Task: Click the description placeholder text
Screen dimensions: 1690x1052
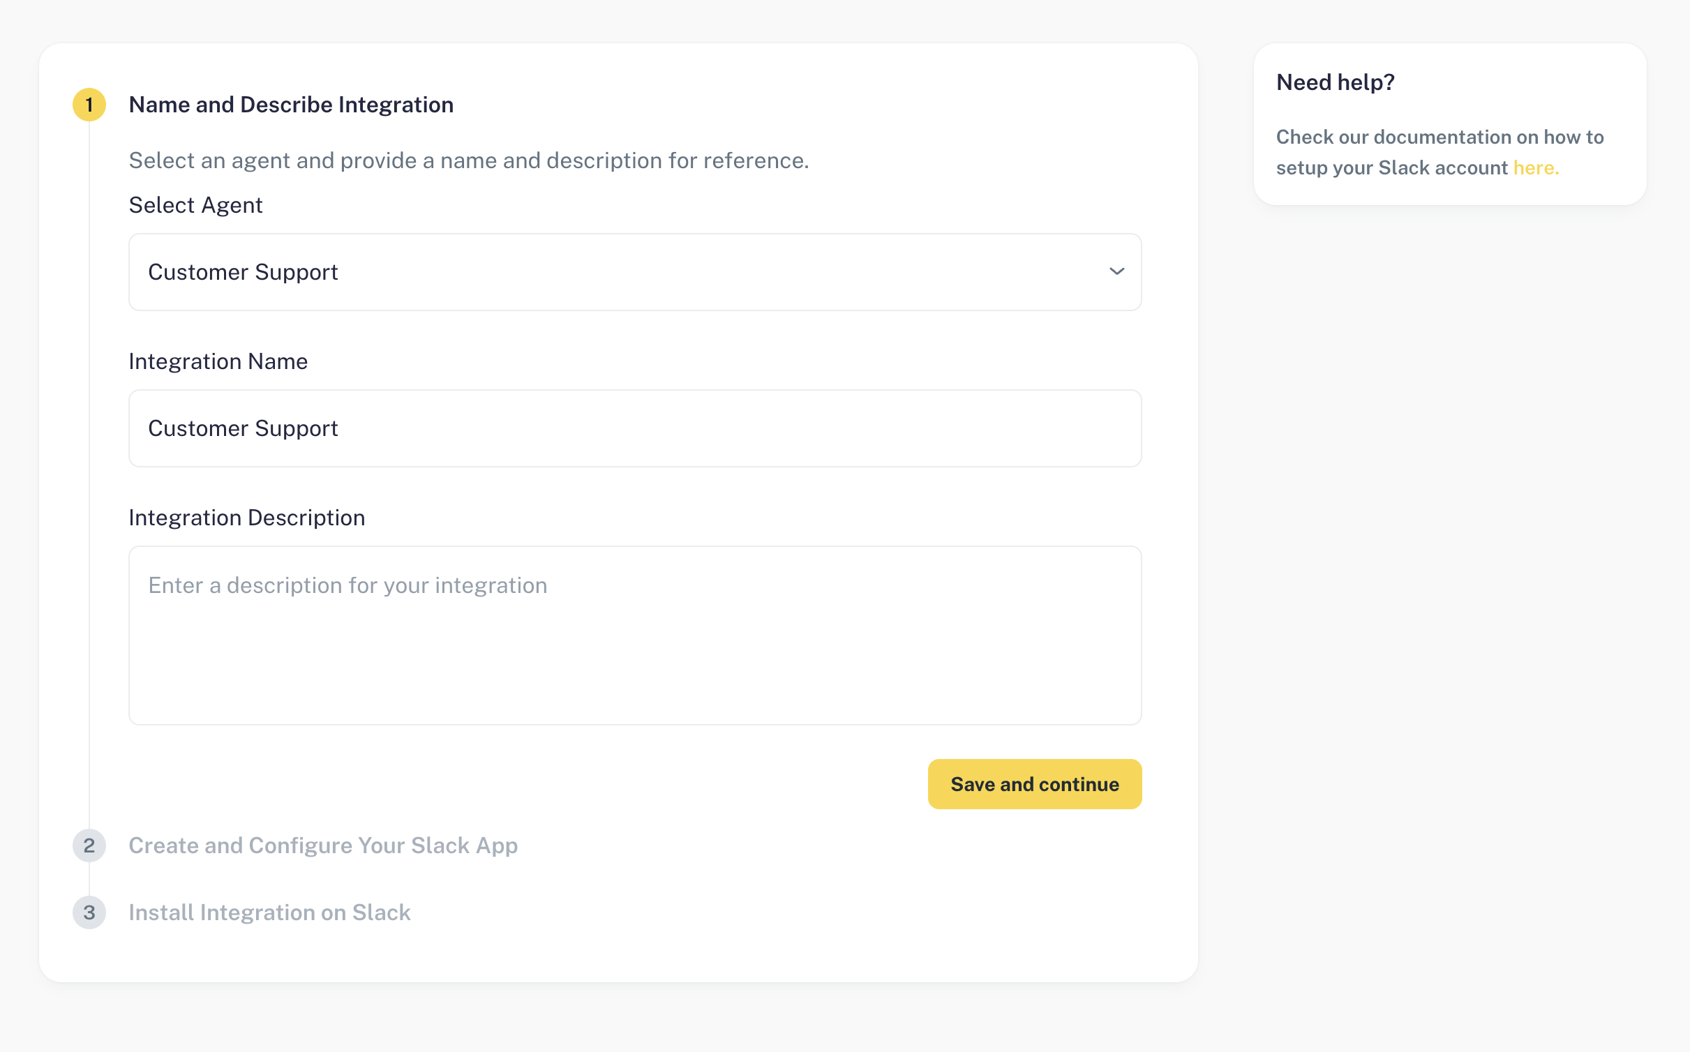Action: (347, 585)
